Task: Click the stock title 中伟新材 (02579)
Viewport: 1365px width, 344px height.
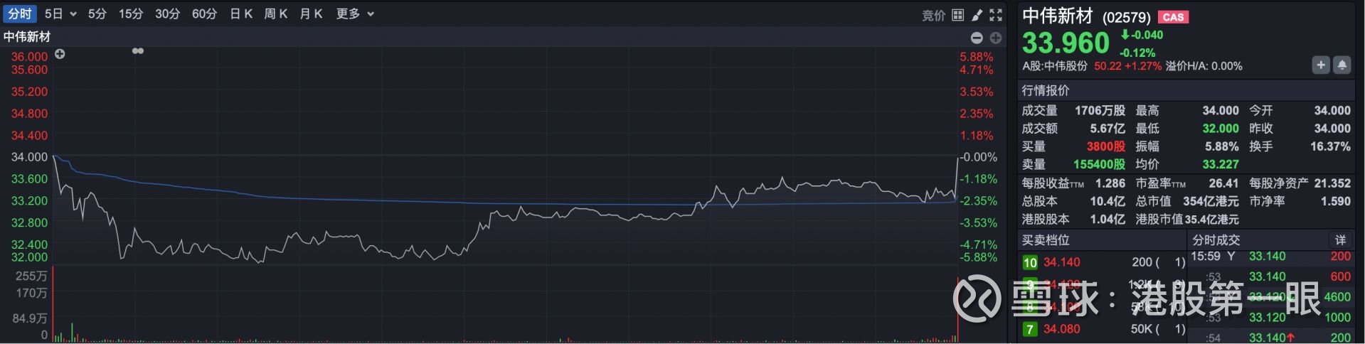Action: [x=1086, y=16]
